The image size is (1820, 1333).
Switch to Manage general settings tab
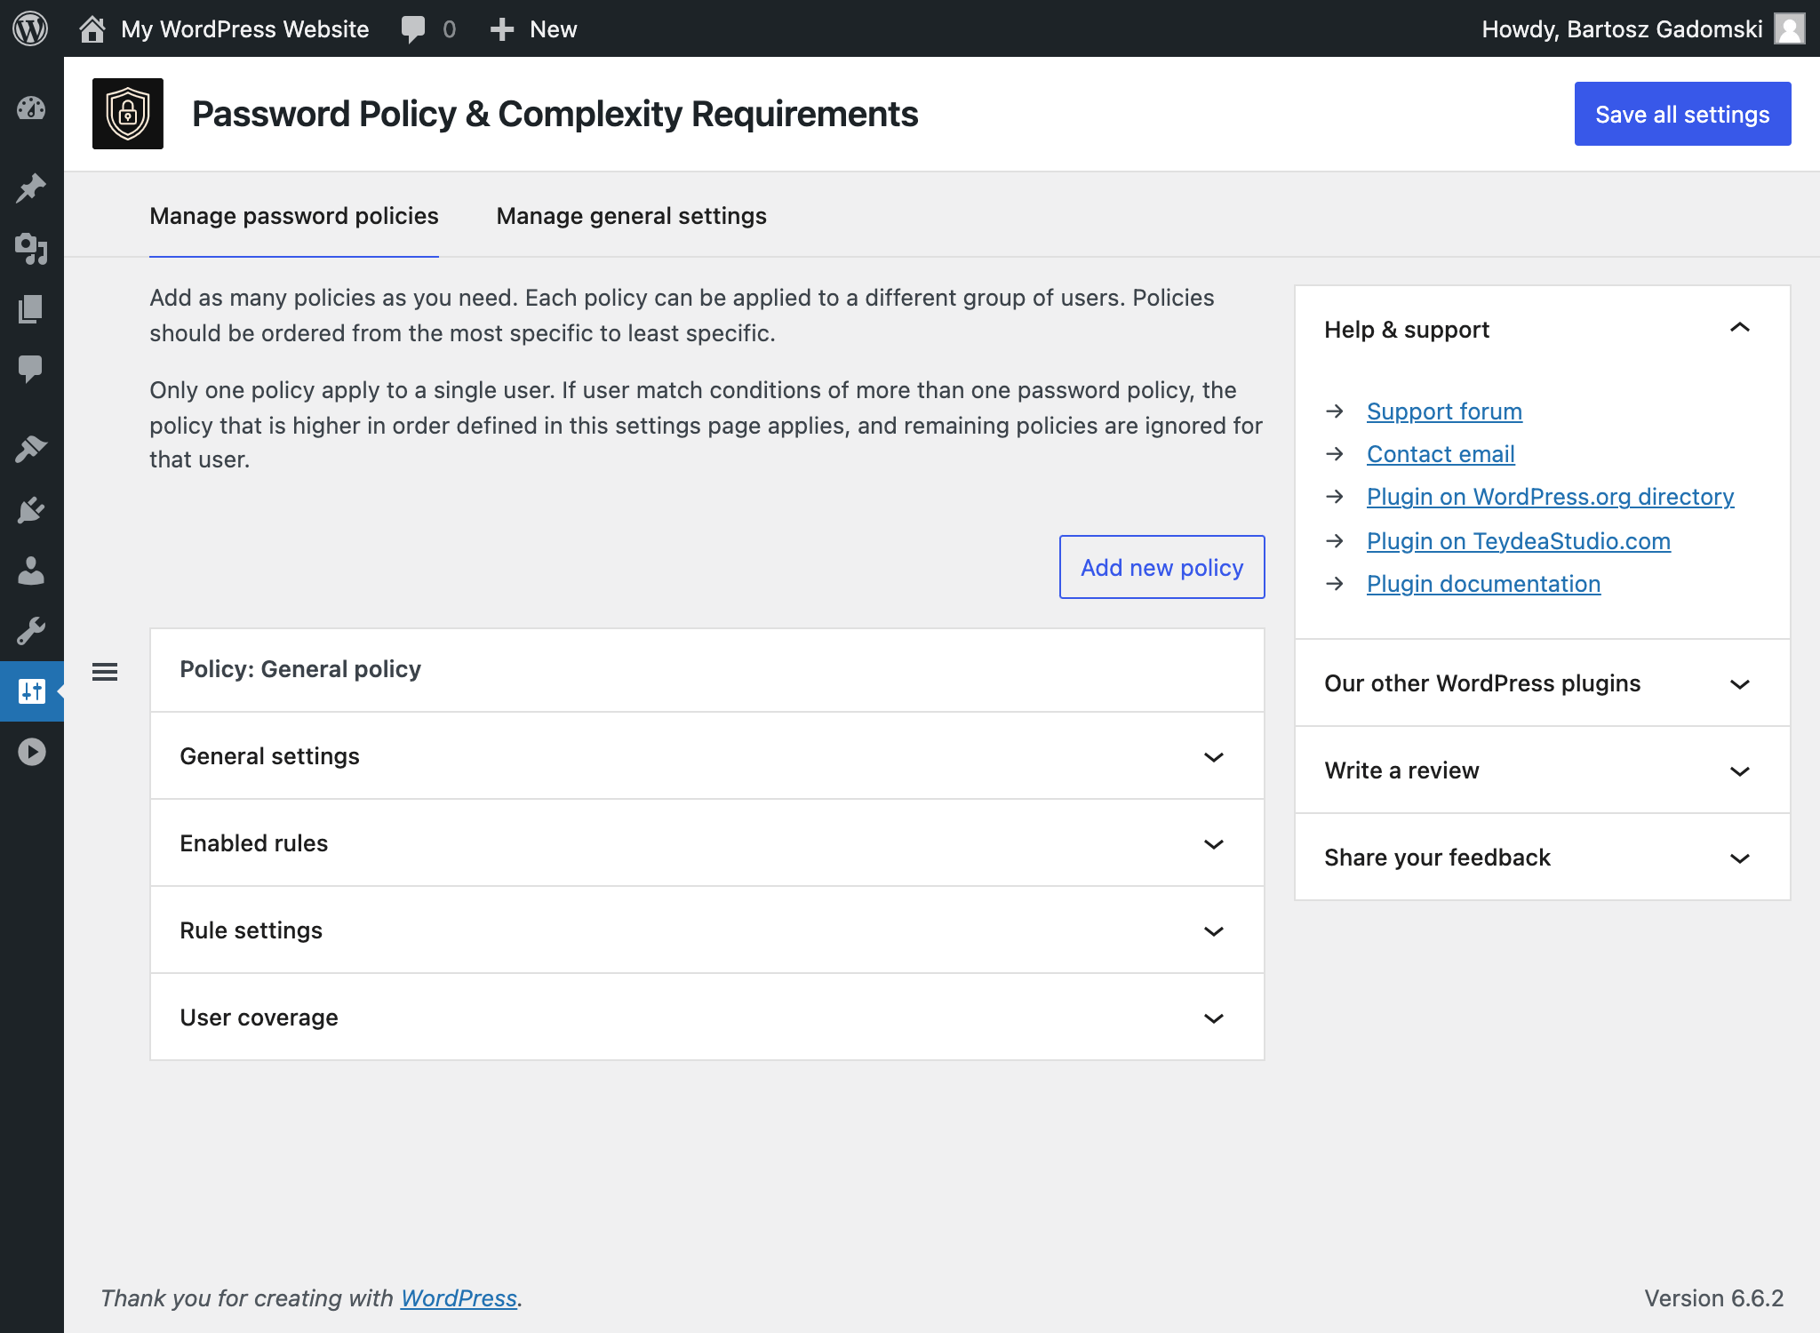(x=630, y=216)
